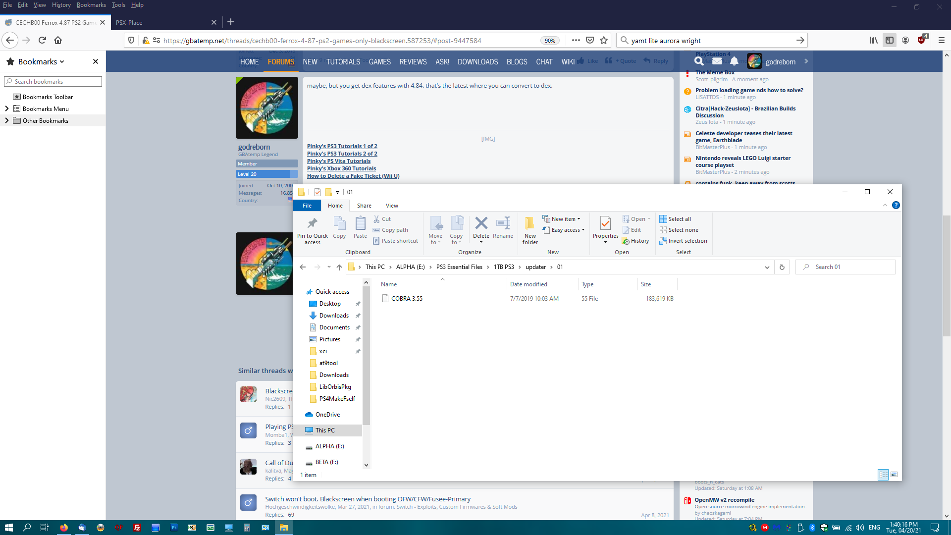This screenshot has width=951, height=535.
Task: Open Switch won't boot Blackscreen thread link
Action: tap(368, 499)
